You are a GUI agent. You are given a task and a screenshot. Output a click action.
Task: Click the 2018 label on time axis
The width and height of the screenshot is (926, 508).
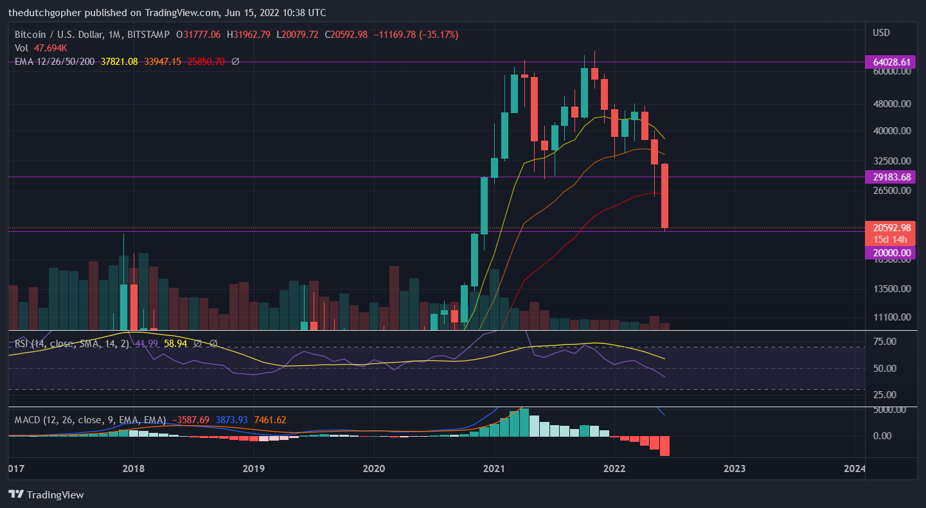[x=133, y=468]
